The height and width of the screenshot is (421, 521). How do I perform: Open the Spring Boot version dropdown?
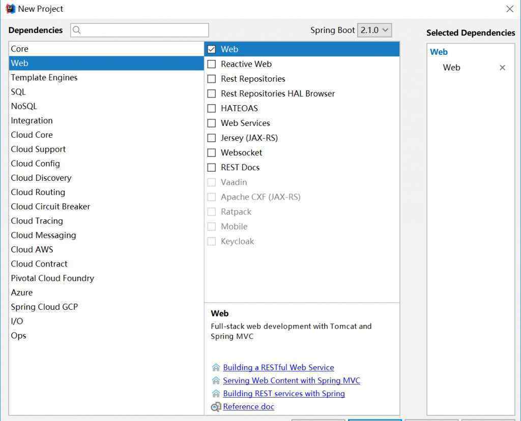[374, 30]
